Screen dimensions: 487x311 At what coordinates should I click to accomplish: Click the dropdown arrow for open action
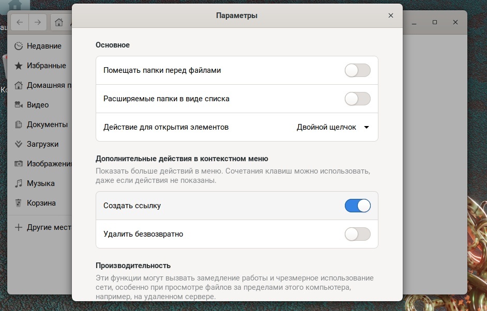coord(367,127)
